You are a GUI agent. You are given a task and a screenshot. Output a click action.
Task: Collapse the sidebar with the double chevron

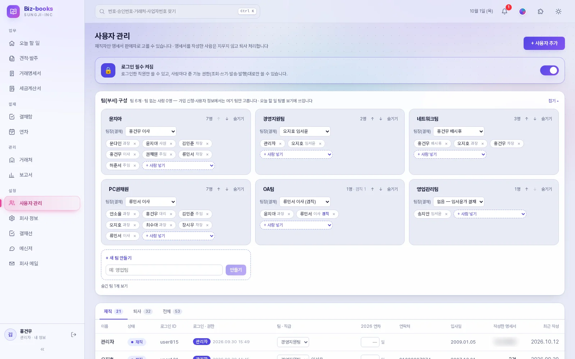pos(42,349)
